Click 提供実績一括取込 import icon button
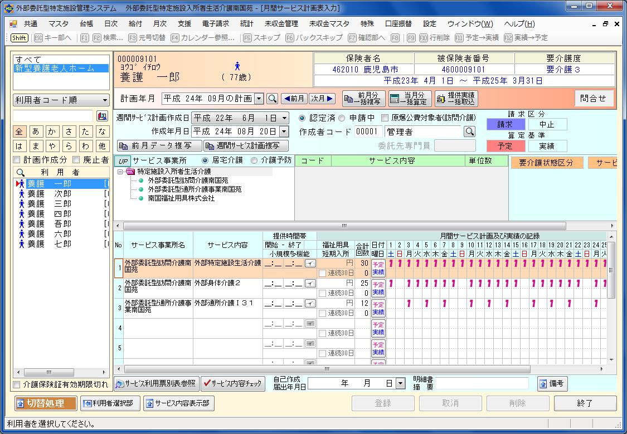The width and height of the screenshot is (627, 434). click(456, 99)
